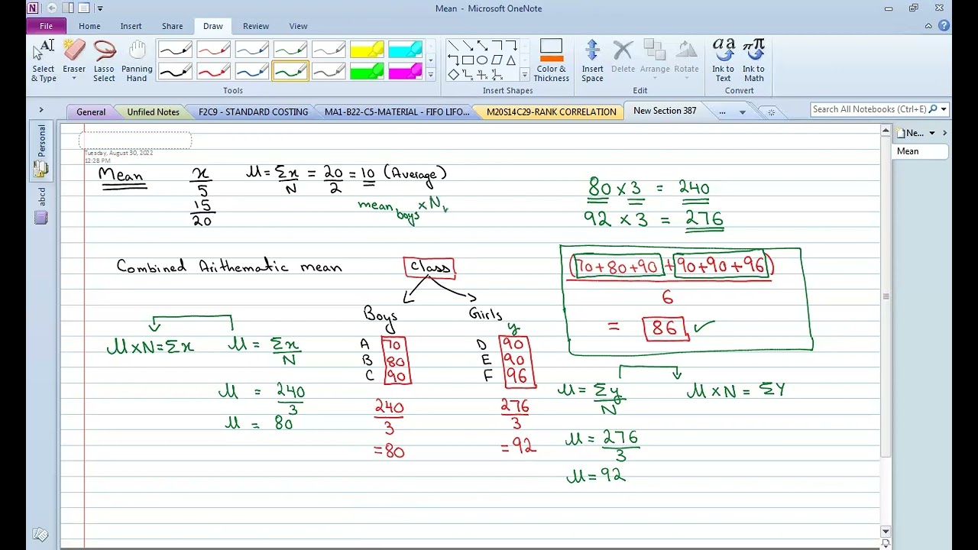Expand the notebook navigation bar
This screenshot has height=550, width=978.
click(41, 110)
